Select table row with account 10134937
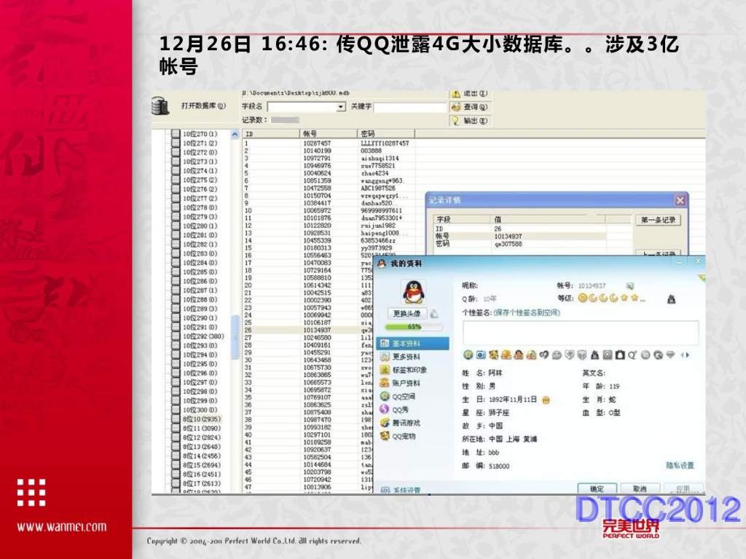Screen dimensions: 746x559 click(308, 330)
